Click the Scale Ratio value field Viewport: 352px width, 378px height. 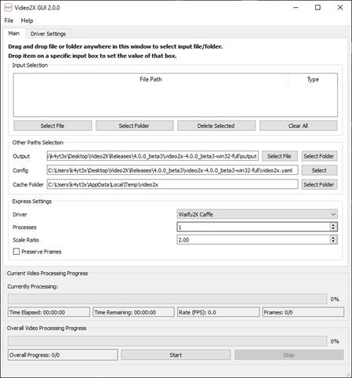(x=253, y=239)
